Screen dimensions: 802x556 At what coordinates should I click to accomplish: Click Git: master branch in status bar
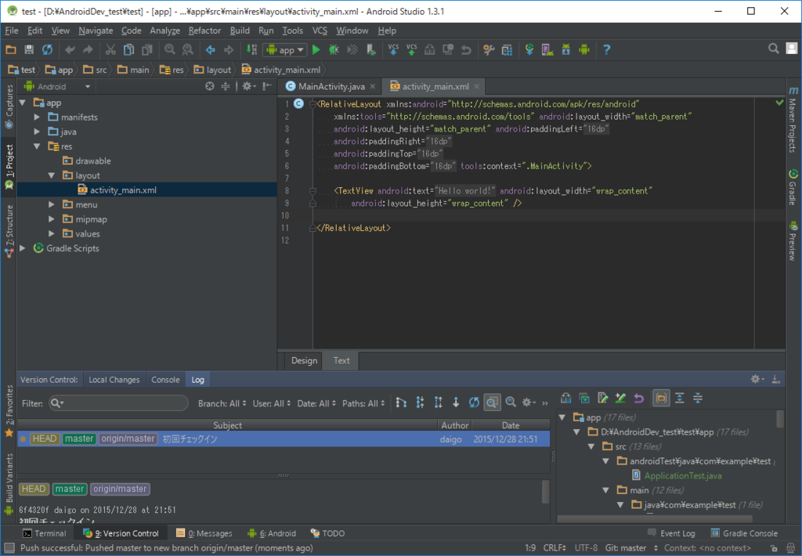(x=631, y=548)
